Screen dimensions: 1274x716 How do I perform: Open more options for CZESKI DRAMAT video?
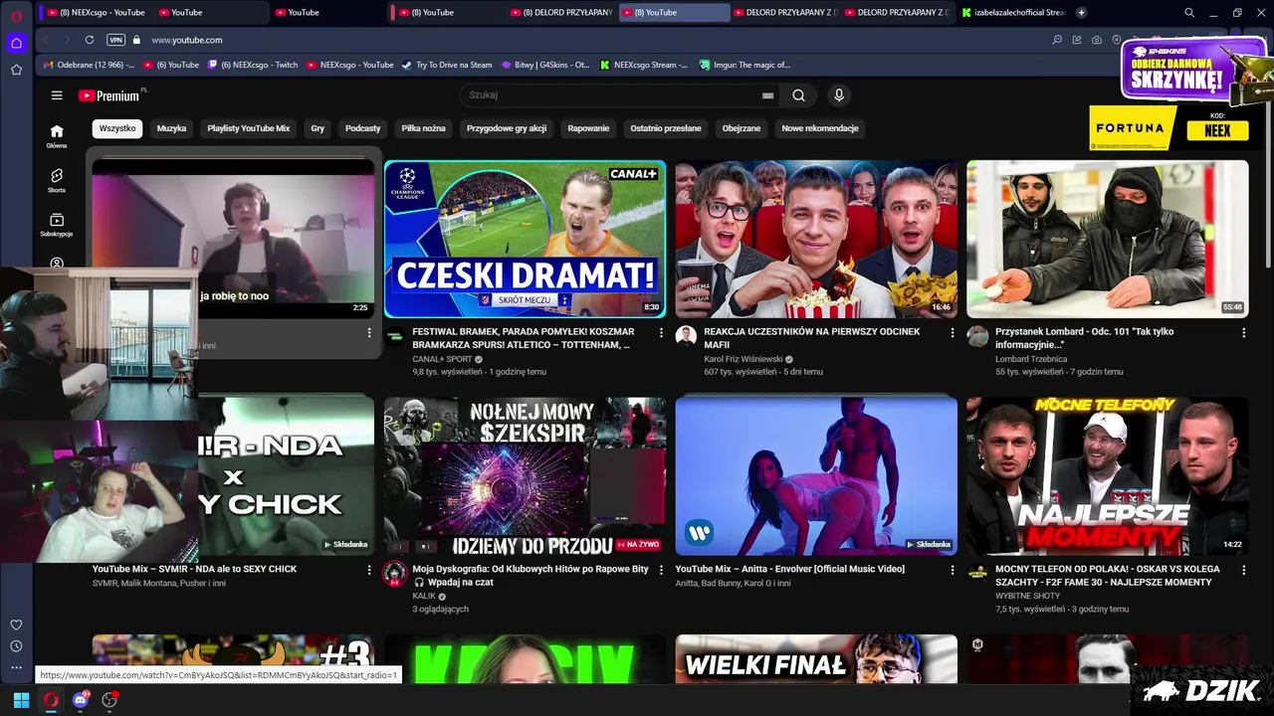point(661,333)
